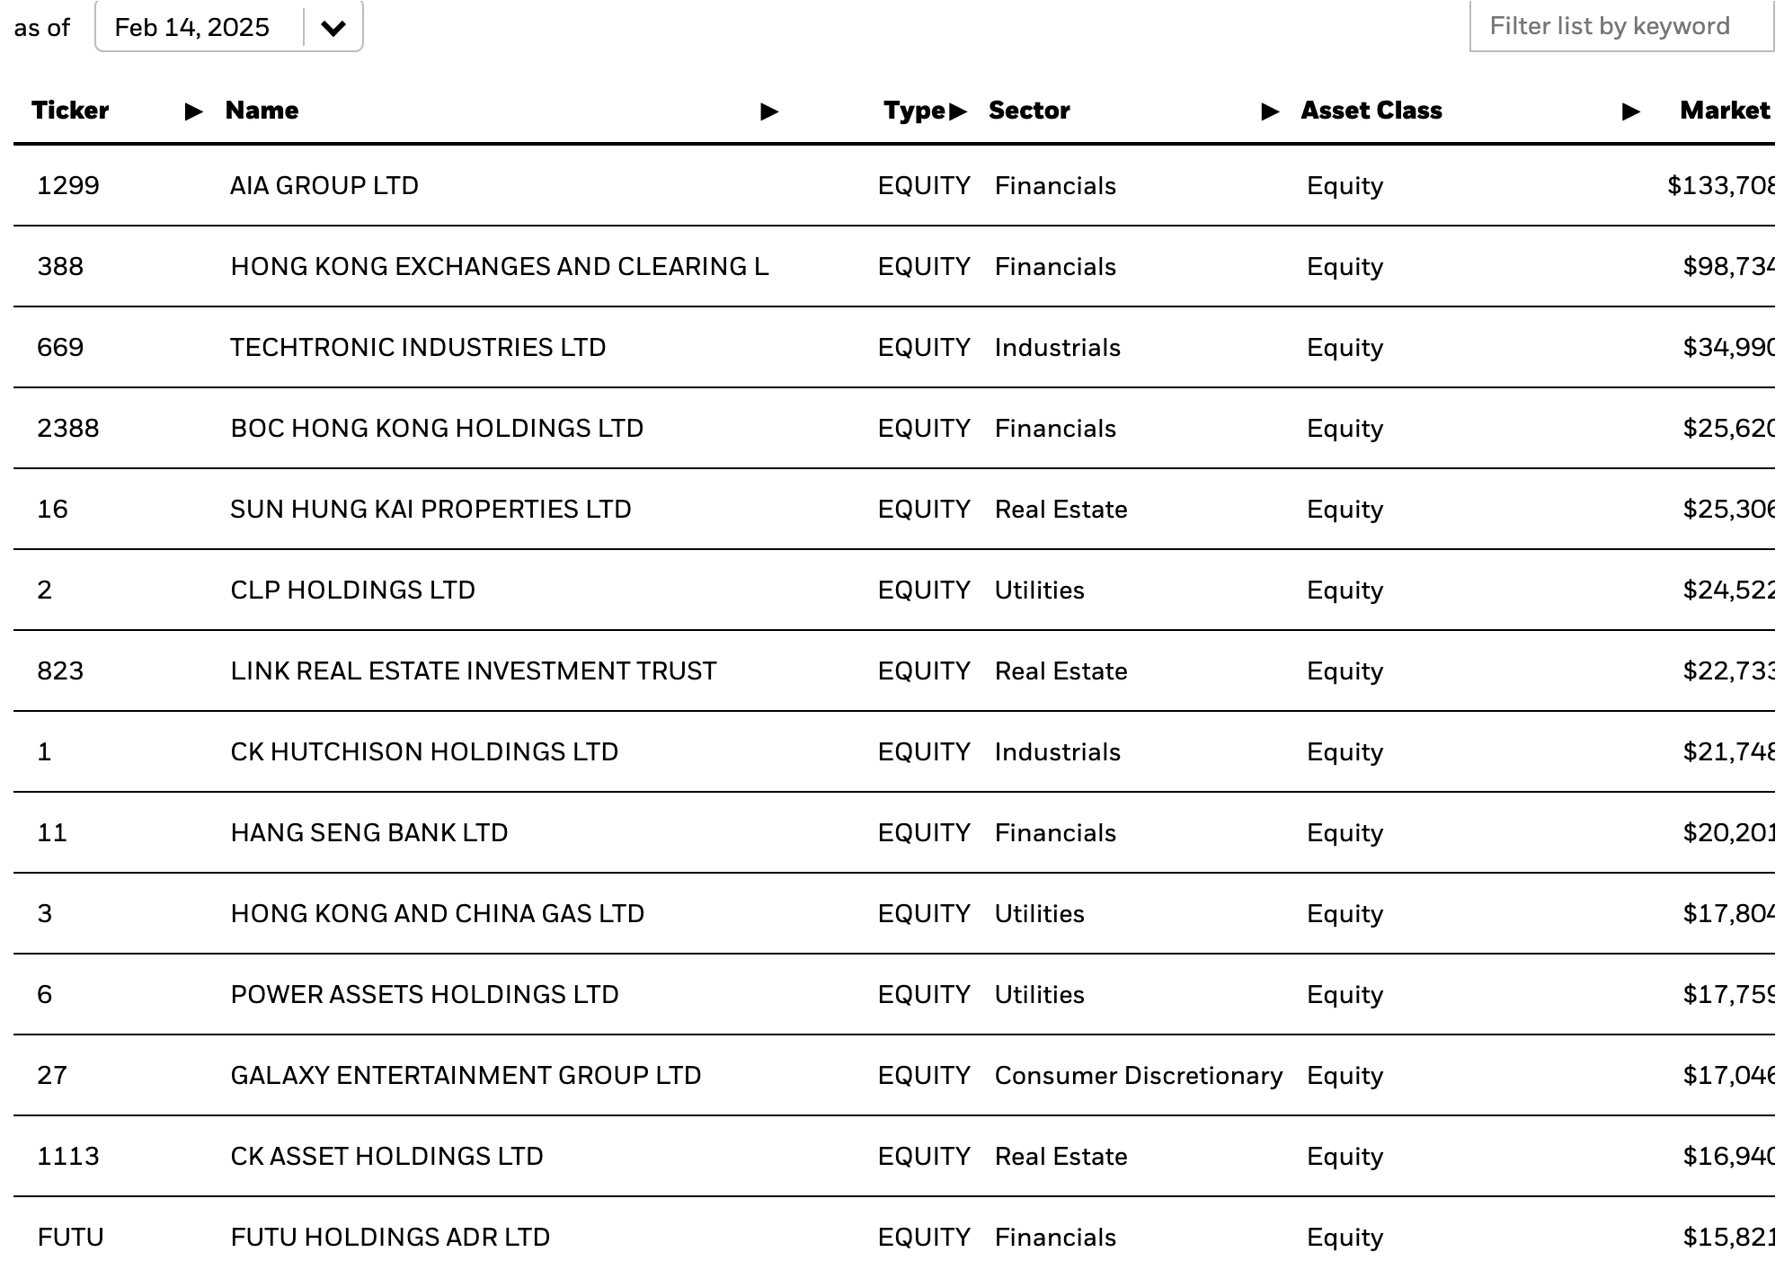Viewport: 1784px width, 1261px height.
Task: Click the sort arrow next to Name
Action: (x=768, y=111)
